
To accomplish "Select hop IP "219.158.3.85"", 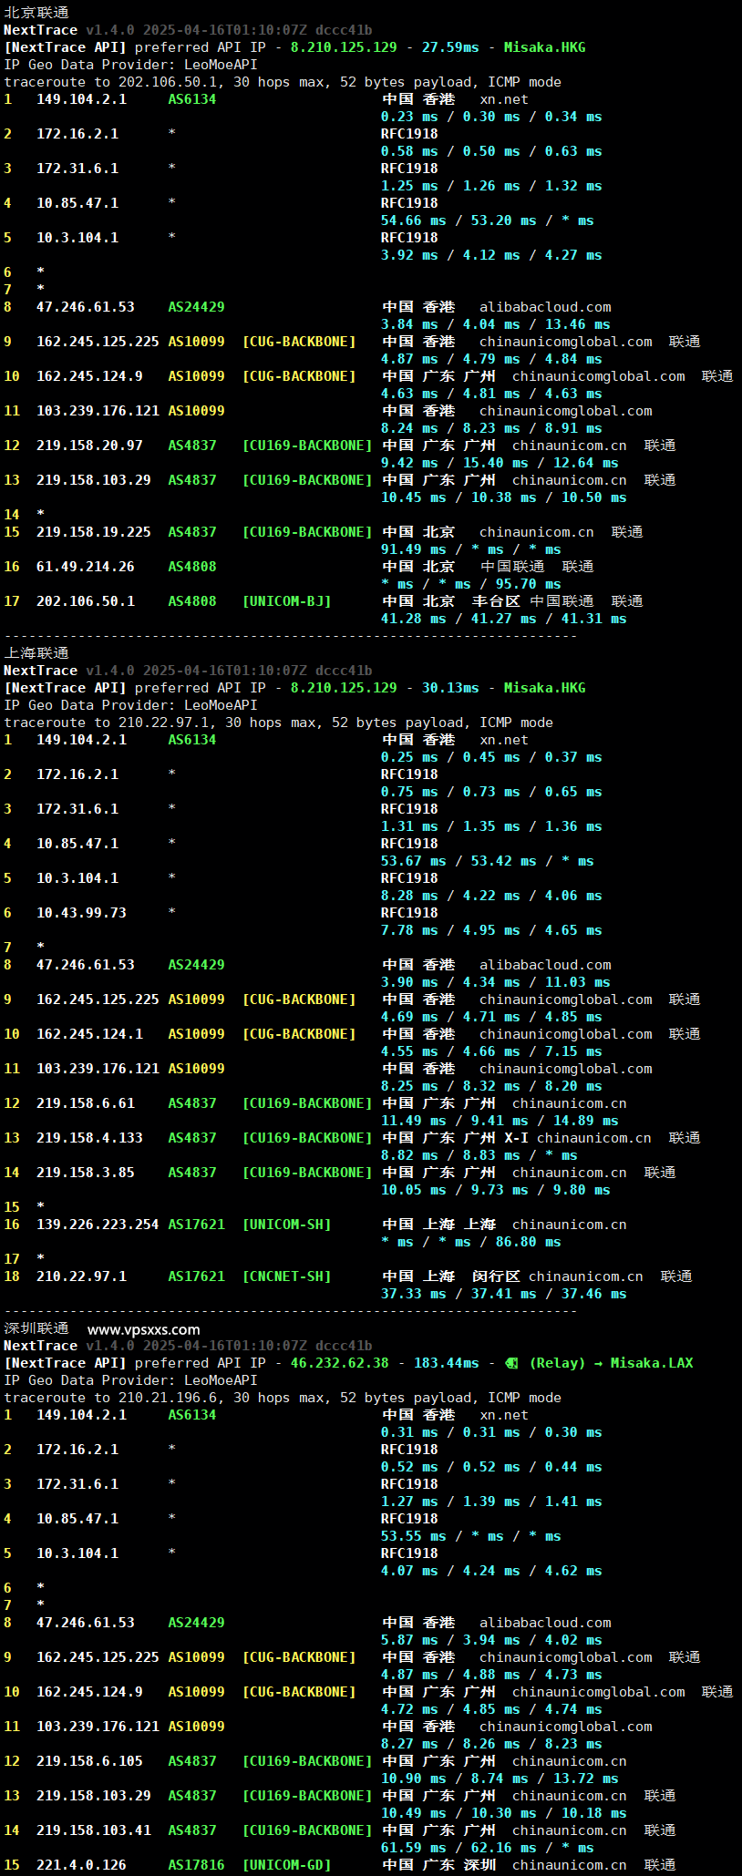I will (x=86, y=1173).
